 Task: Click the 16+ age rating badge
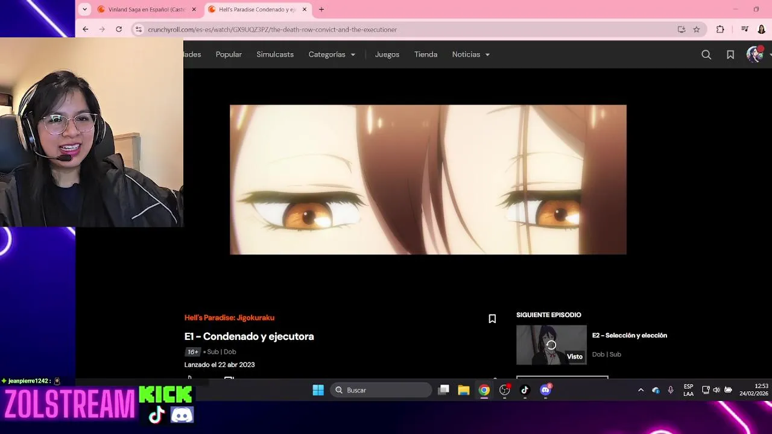192,352
